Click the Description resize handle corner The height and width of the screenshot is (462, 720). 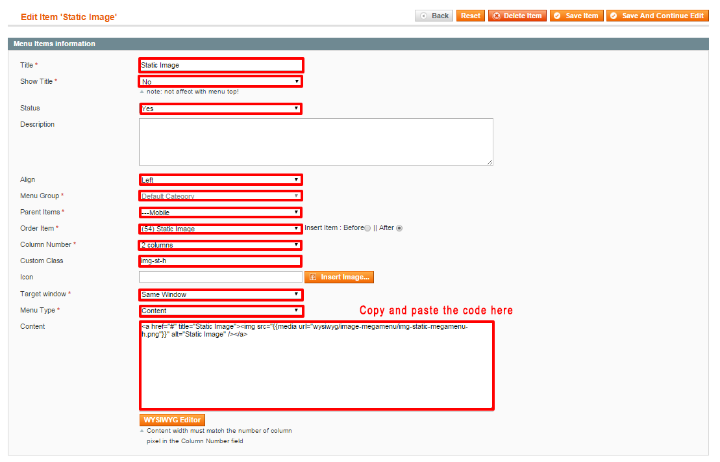click(x=490, y=162)
